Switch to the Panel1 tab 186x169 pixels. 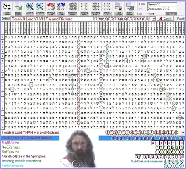coord(181,19)
